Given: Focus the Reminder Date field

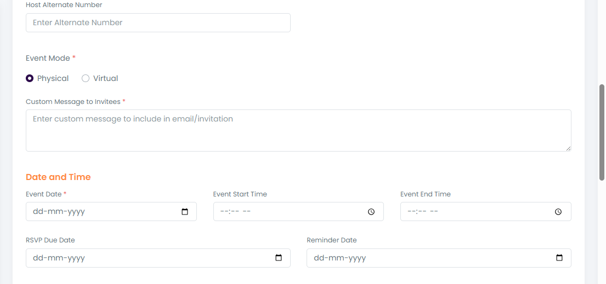Looking at the screenshot, I should (428, 258).
